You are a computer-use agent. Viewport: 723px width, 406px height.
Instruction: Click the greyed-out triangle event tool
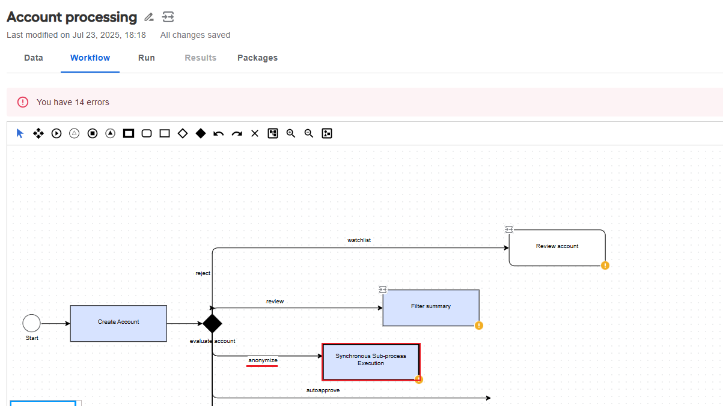point(75,133)
